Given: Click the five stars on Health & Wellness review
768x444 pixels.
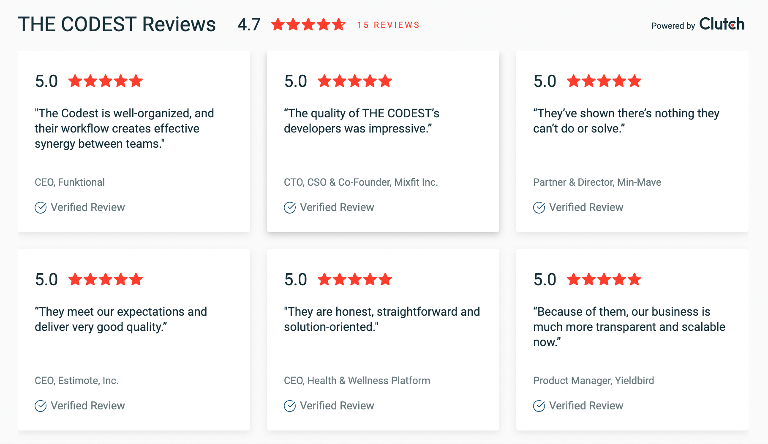Looking at the screenshot, I should tap(355, 279).
